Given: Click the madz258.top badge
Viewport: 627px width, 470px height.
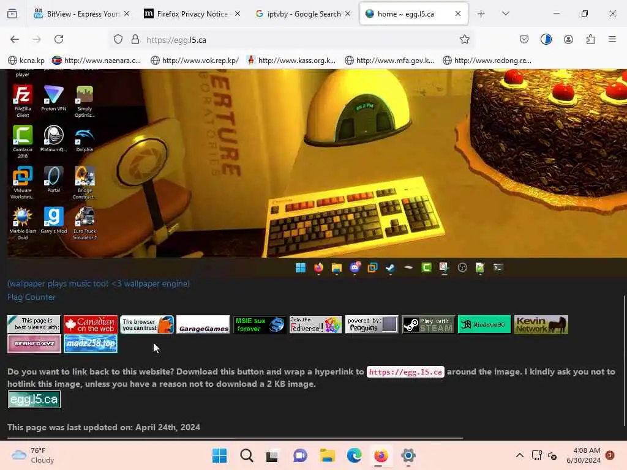Looking at the screenshot, I should tap(91, 343).
